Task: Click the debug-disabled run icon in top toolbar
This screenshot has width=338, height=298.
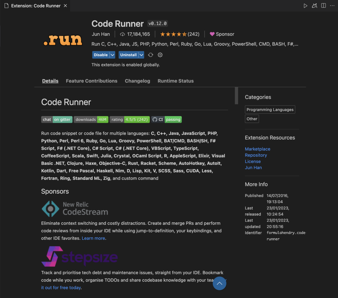Action: coord(315,6)
